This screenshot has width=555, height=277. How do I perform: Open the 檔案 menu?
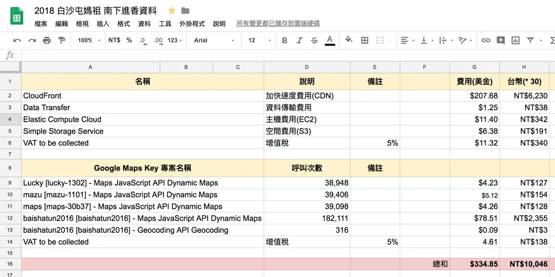(x=41, y=24)
